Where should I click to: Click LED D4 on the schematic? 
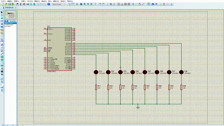tap(133, 72)
